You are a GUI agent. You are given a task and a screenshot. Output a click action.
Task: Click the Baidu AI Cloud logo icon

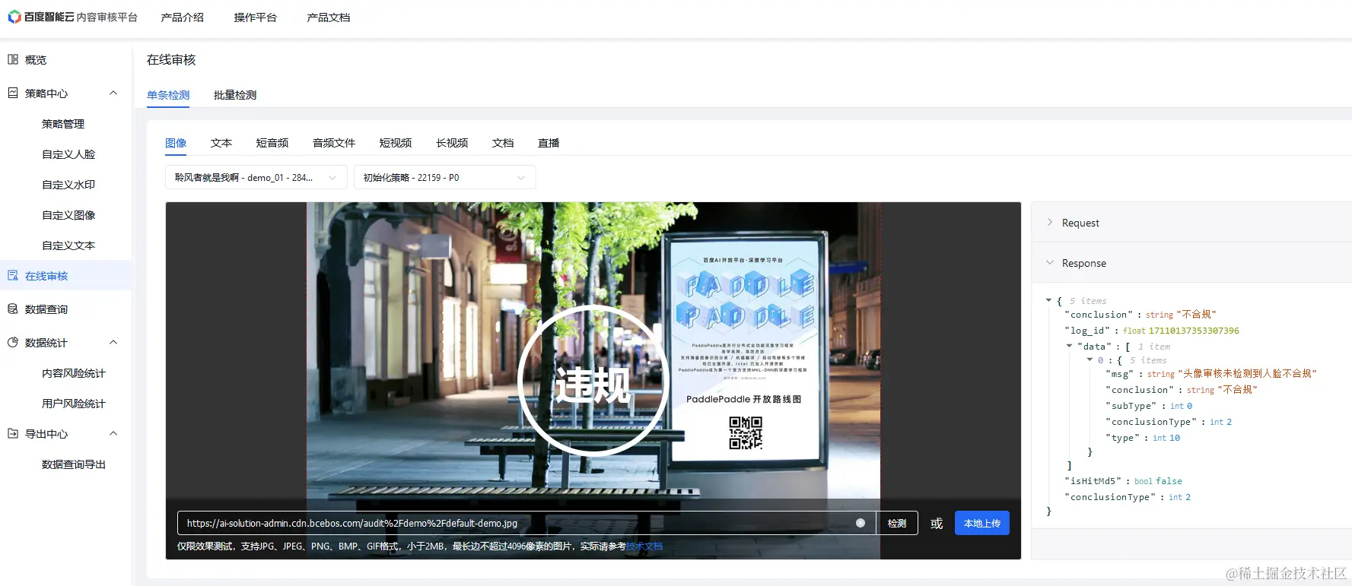[x=14, y=17]
